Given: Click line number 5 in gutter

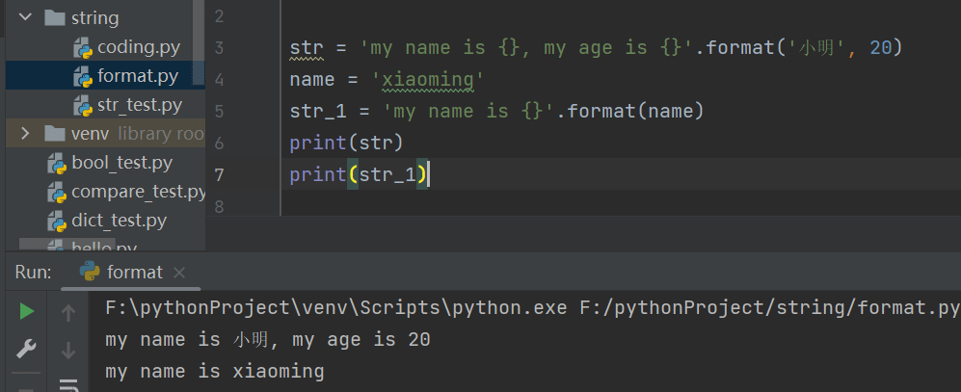Looking at the screenshot, I should (219, 112).
